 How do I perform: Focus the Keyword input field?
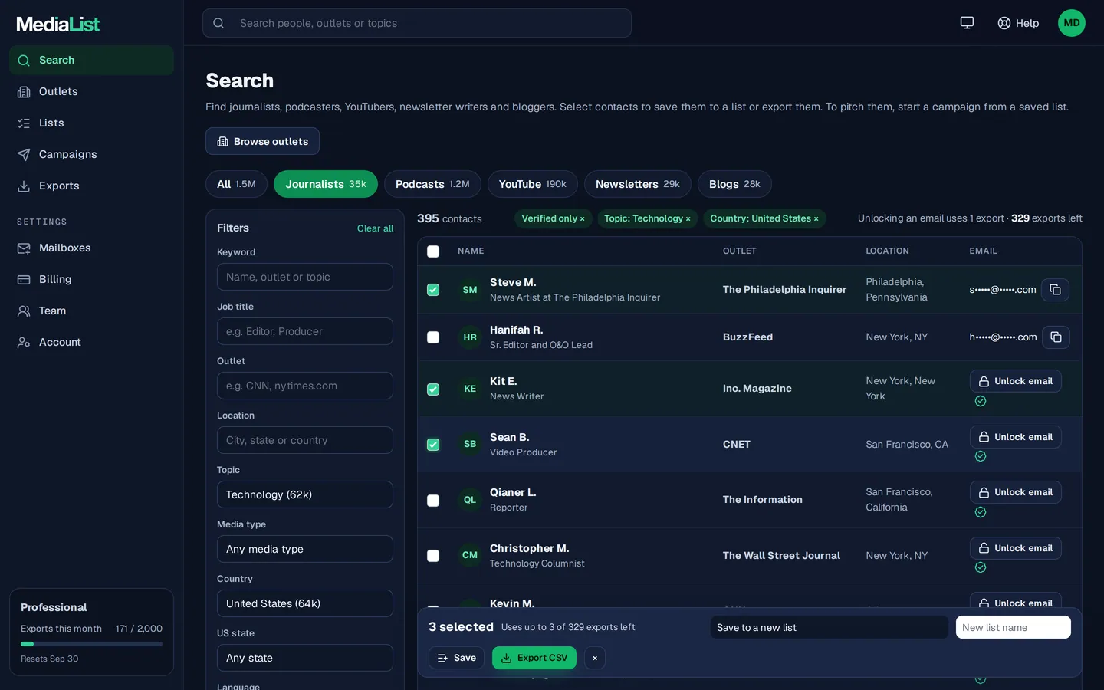point(305,277)
